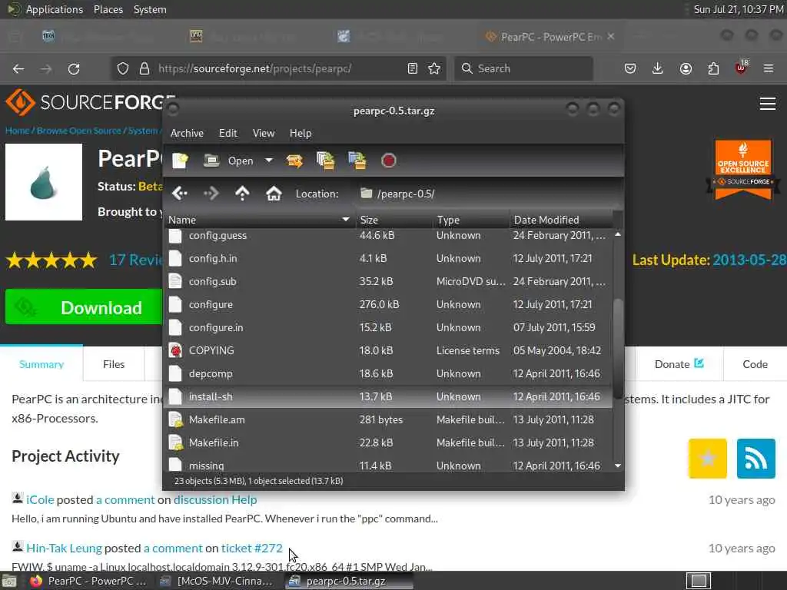Open Firefox hamburger application menu
This screenshot has height=590, width=787.
pyautogui.click(x=769, y=68)
